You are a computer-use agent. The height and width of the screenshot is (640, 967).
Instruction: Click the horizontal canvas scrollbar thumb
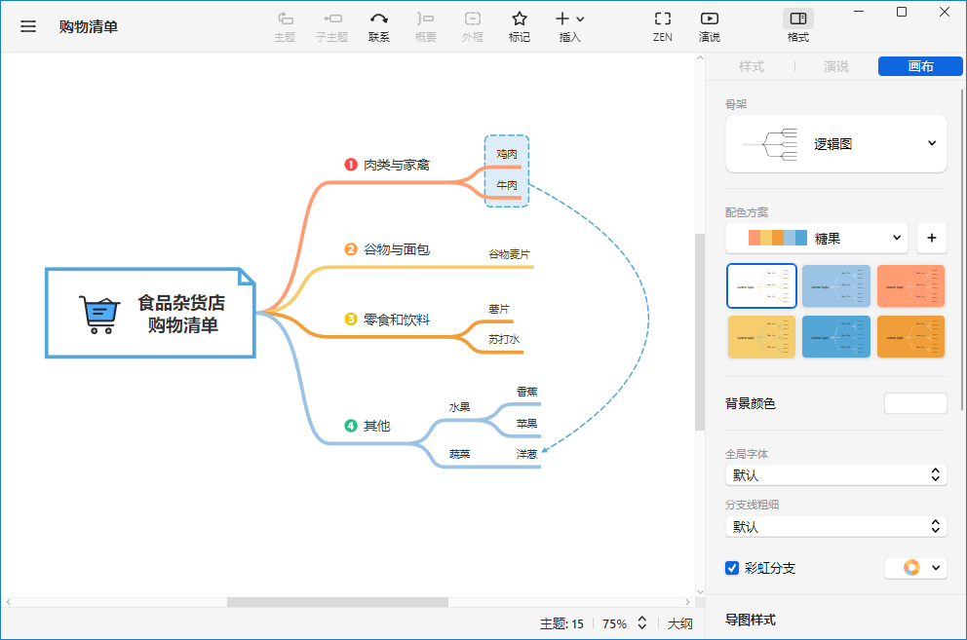pyautogui.click(x=337, y=602)
